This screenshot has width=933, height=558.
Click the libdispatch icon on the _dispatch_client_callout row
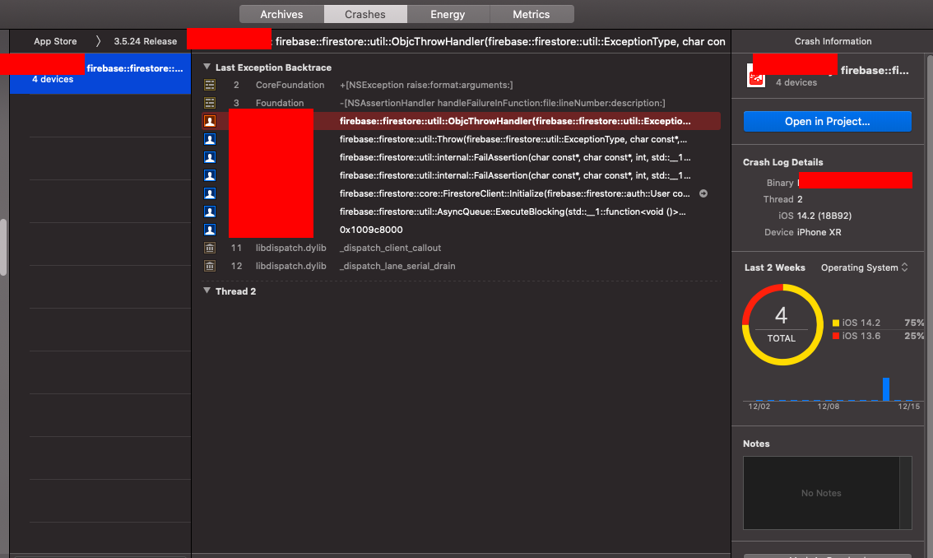point(208,248)
